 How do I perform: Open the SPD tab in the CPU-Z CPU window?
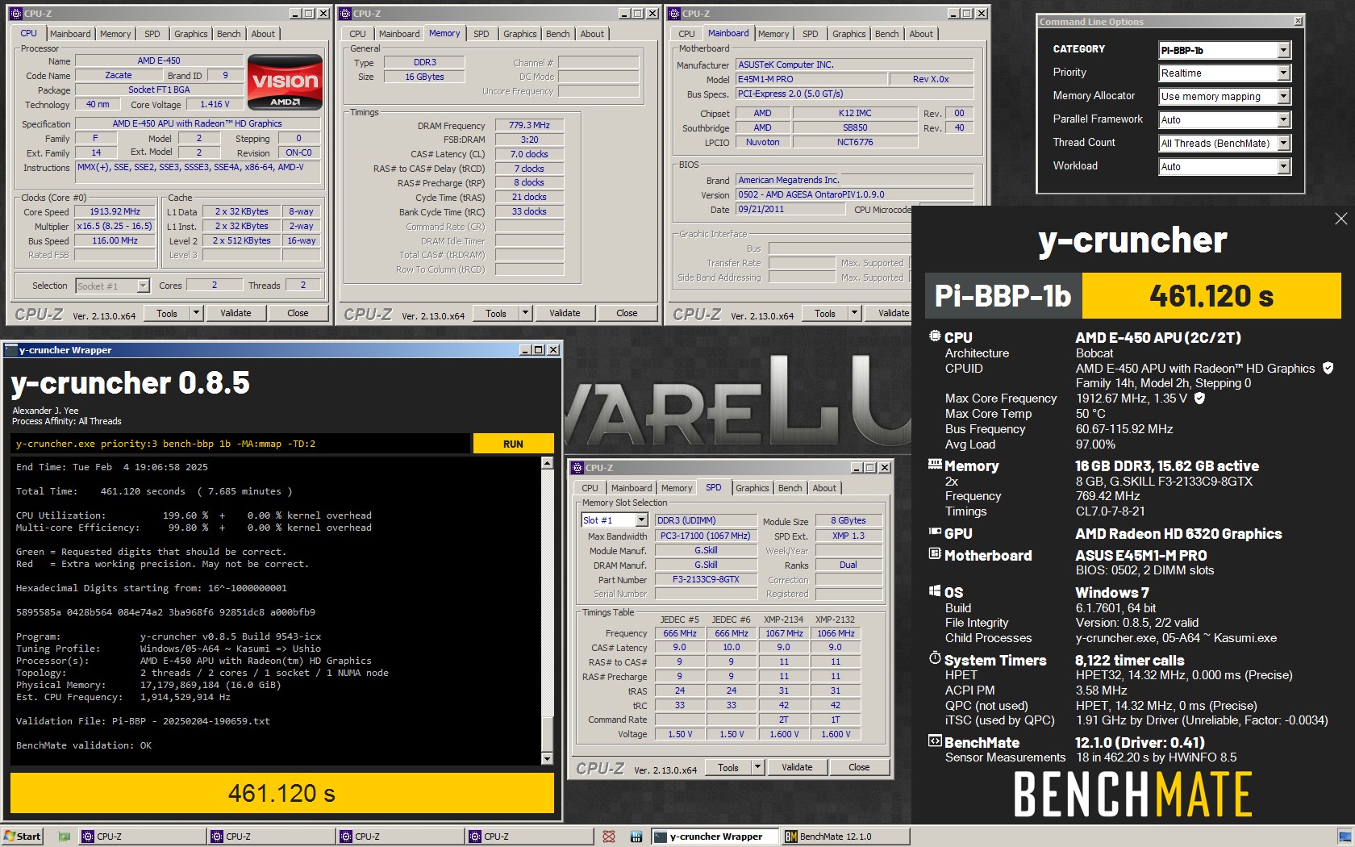point(152,34)
